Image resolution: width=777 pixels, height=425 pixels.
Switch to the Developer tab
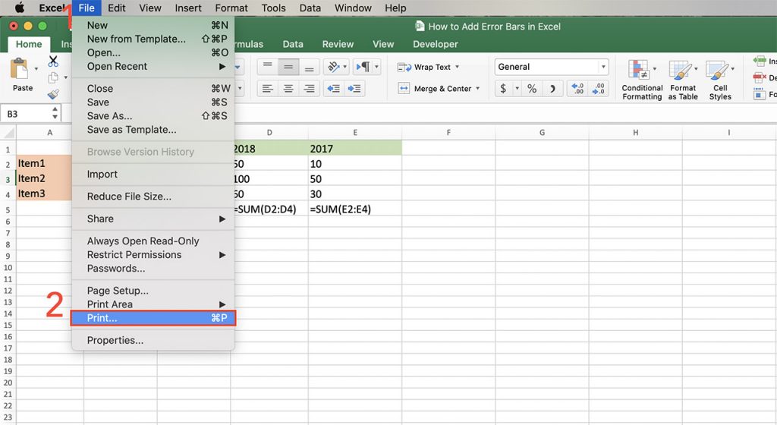[435, 44]
